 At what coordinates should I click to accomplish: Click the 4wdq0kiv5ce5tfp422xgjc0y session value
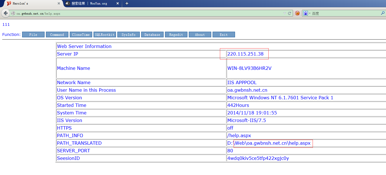tap(258, 158)
